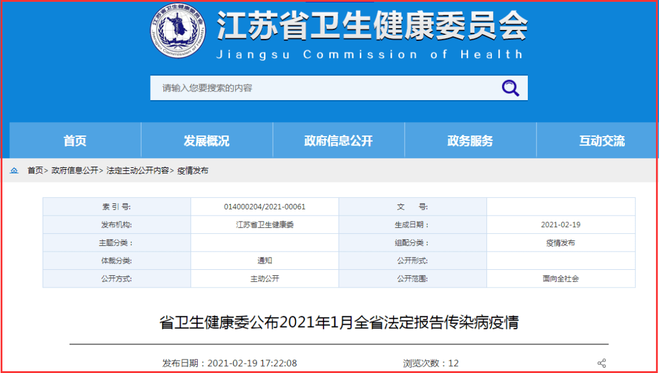Click the magnifying glass search icon
Screen dimensions: 659x373
[511, 89]
